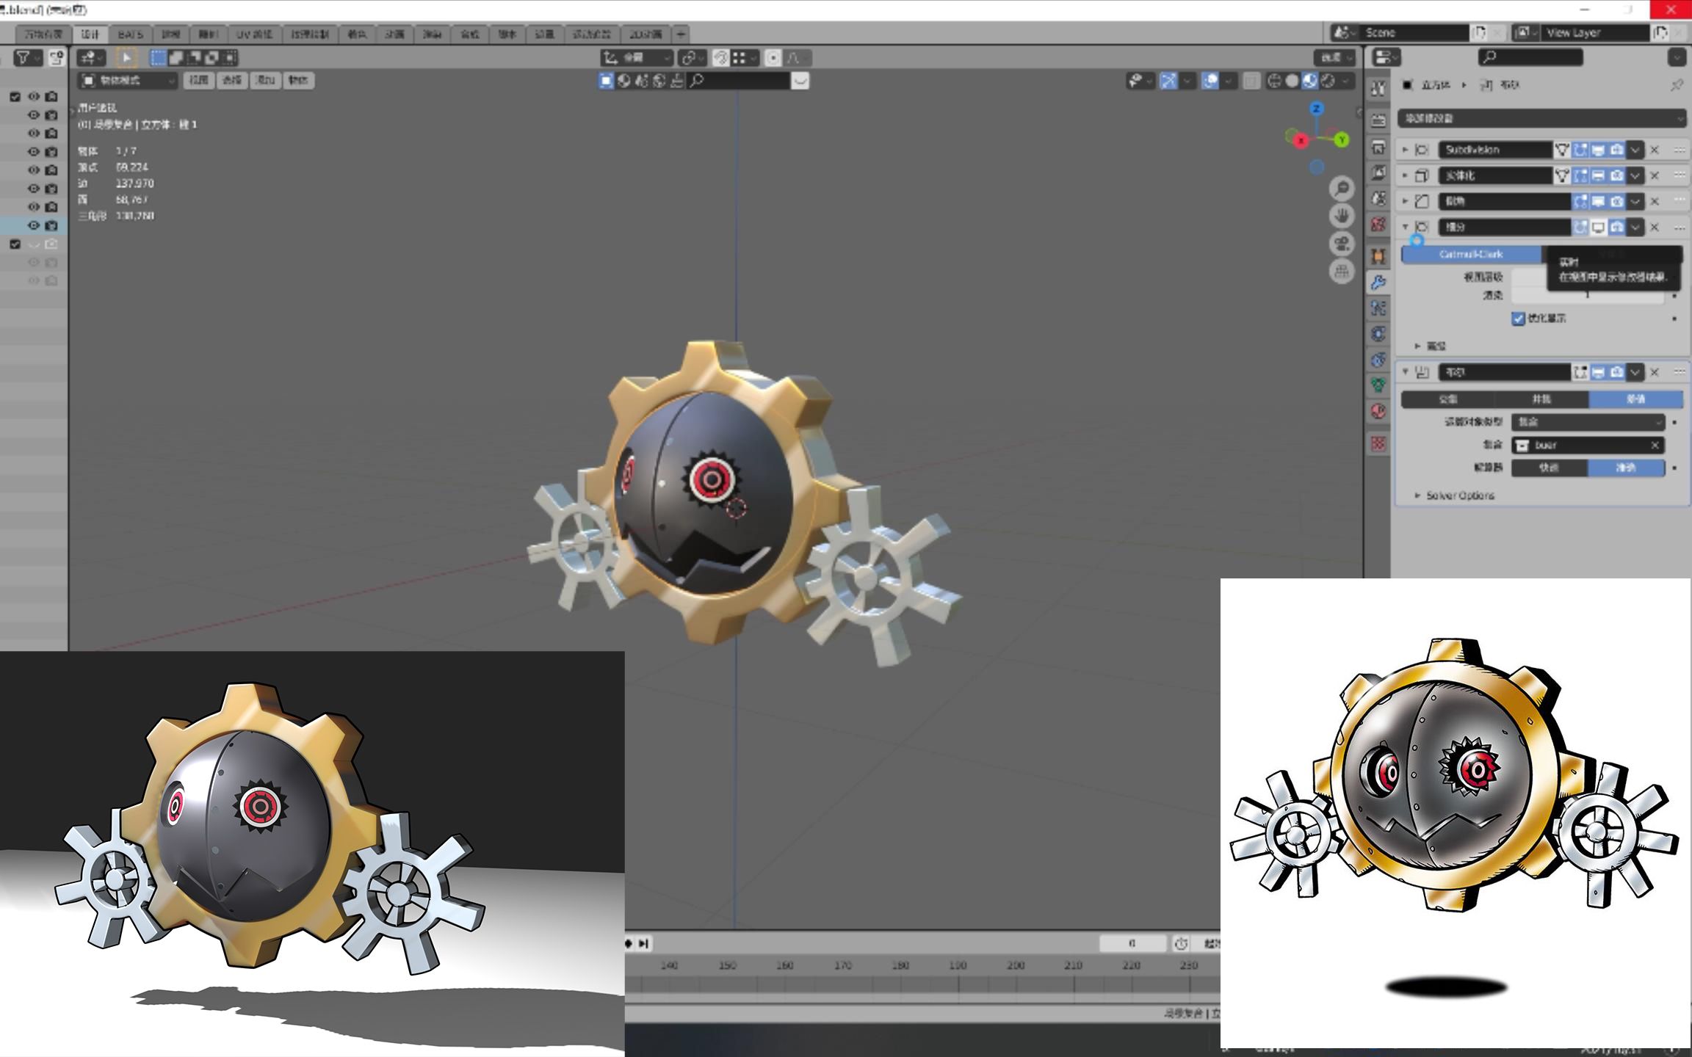The image size is (1692, 1057).
Task: Click the green Y axis of navigation gizmo
Action: coord(1342,139)
